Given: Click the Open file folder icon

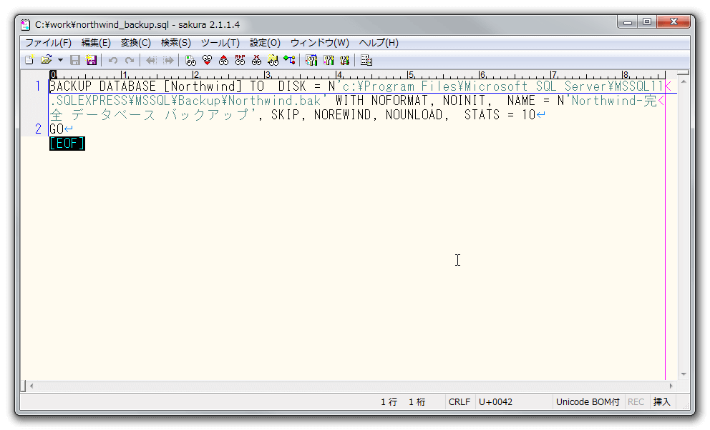Looking at the screenshot, I should 46,61.
